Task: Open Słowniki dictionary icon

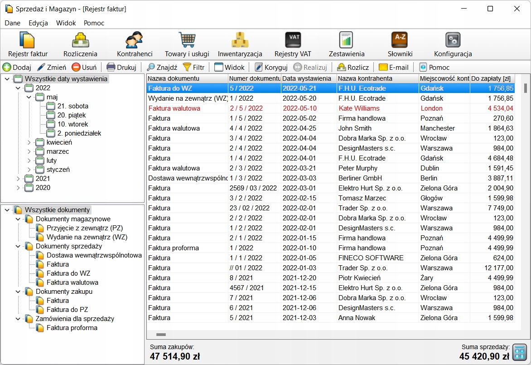Action: (x=400, y=44)
